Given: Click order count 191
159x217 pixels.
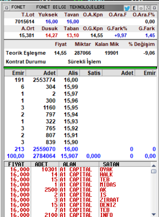Looking at the screenshot, I should (19, 80).
